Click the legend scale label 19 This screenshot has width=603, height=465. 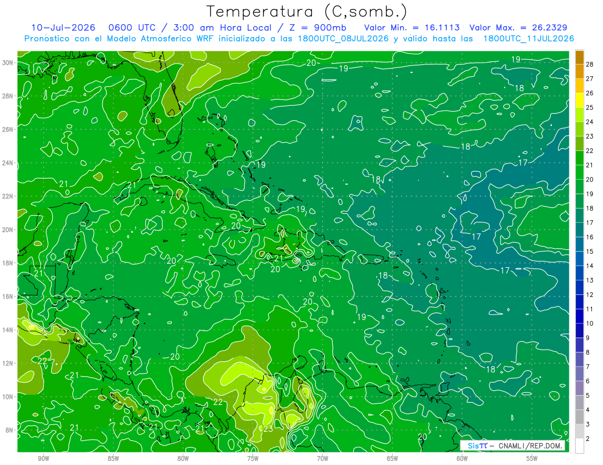click(x=590, y=194)
